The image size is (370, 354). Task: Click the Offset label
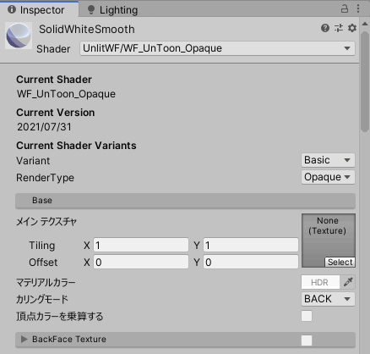click(x=43, y=263)
